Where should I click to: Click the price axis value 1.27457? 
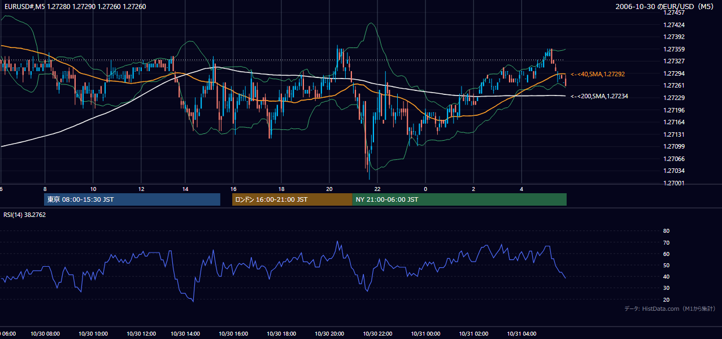click(x=673, y=12)
